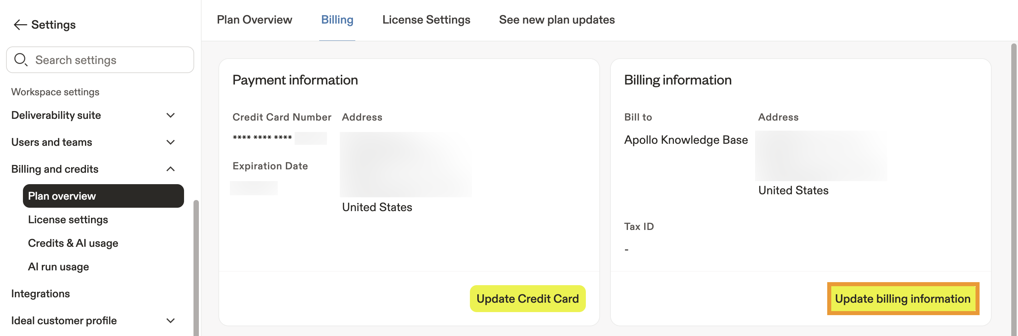The height and width of the screenshot is (336, 1018).
Task: Select Plan overview in the sidebar
Action: [x=103, y=196]
